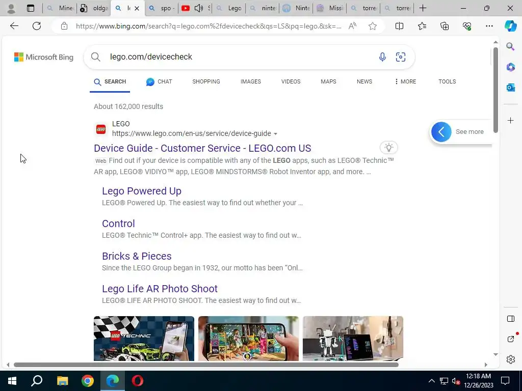Screen dimensions: 522x391
Task: Switch to the Missi browser tab
Action: pos(330,8)
